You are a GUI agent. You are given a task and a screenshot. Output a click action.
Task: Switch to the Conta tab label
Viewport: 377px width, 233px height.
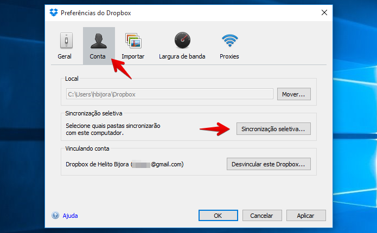[x=98, y=56]
